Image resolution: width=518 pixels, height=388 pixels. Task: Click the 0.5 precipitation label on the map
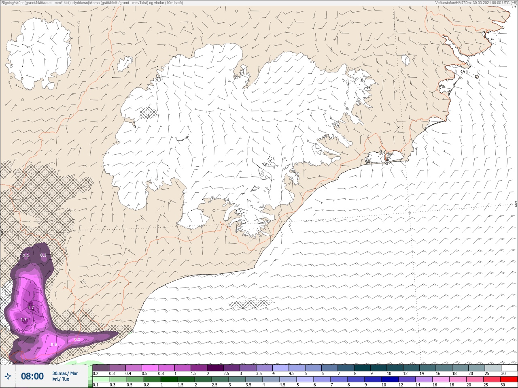77,339
